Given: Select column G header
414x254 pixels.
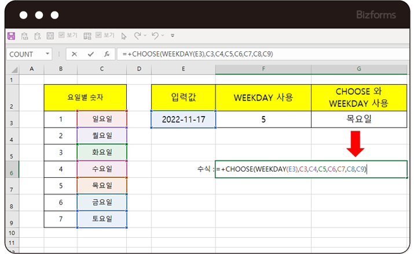Looking at the screenshot, I should tap(359, 69).
